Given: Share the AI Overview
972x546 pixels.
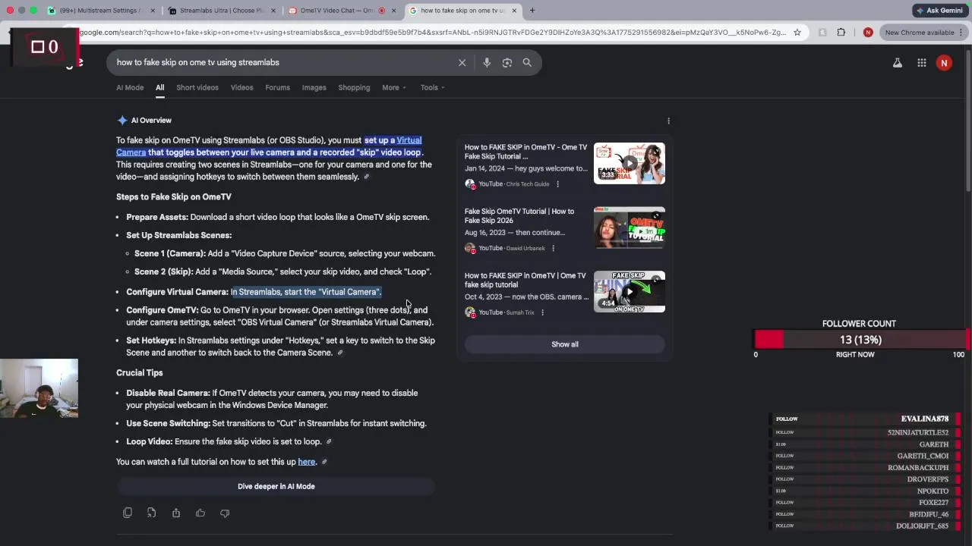Looking at the screenshot, I should 176,513.
